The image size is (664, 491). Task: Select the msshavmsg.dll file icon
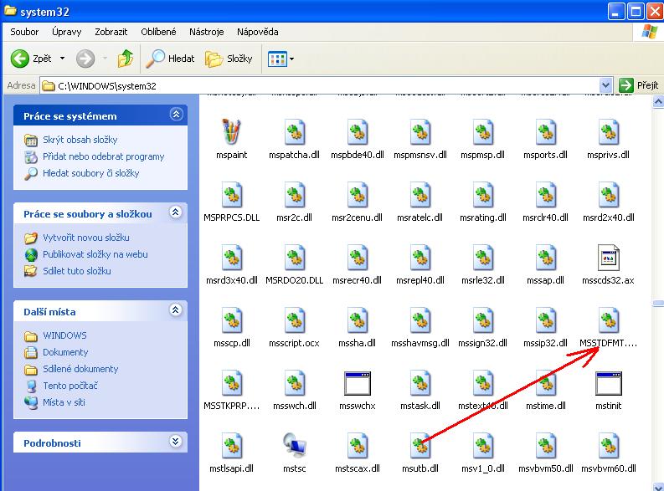pos(420,320)
